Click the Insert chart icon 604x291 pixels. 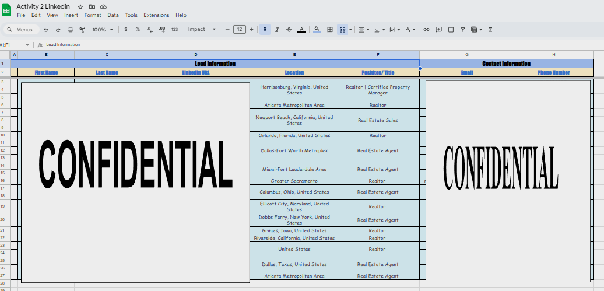[x=451, y=30]
